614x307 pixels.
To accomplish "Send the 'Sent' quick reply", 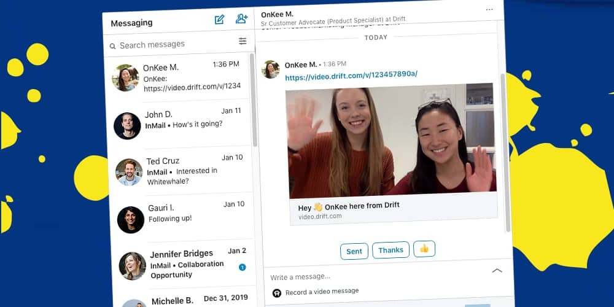I will [x=354, y=251].
